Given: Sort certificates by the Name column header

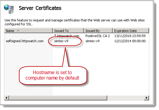Looking at the screenshot, I should coord(28,31).
